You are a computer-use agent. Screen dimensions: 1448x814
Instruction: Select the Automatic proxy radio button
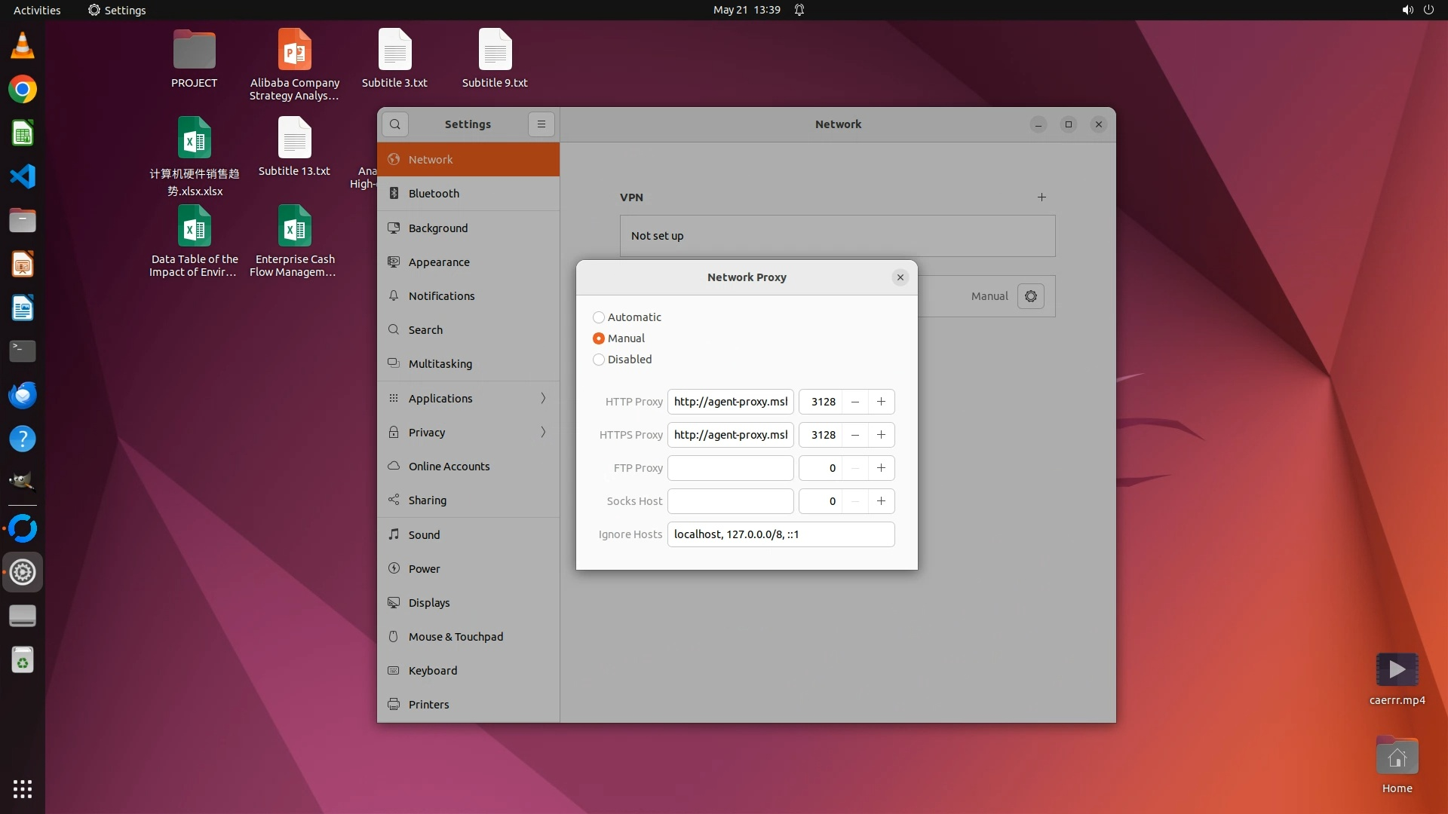[599, 317]
